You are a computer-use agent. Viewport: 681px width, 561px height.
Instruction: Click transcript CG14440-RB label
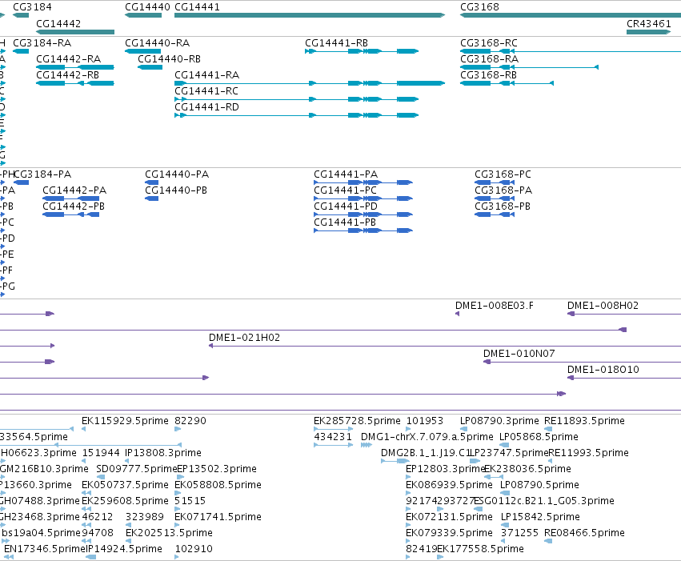[x=169, y=59]
